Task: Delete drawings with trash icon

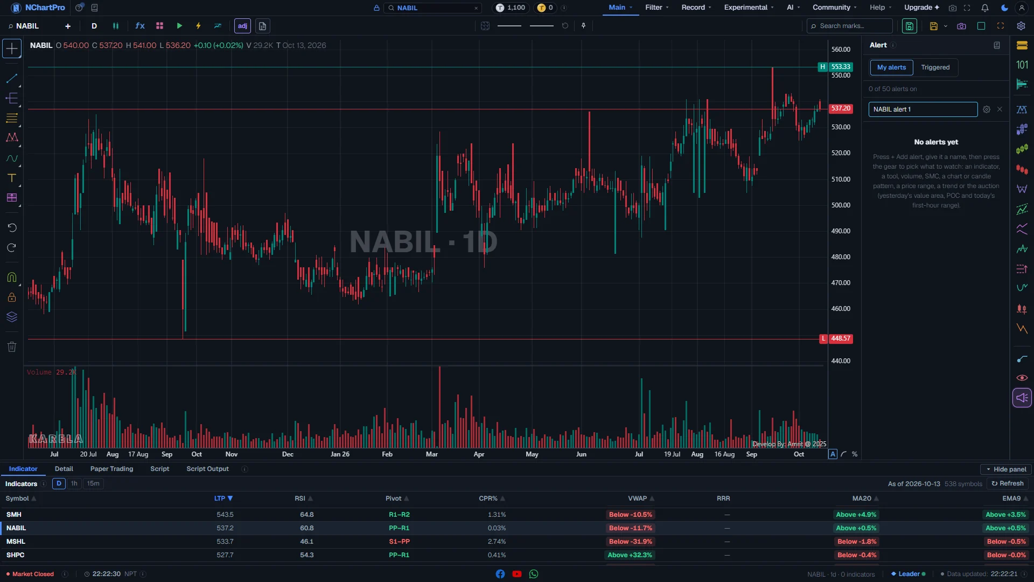Action: tap(12, 347)
